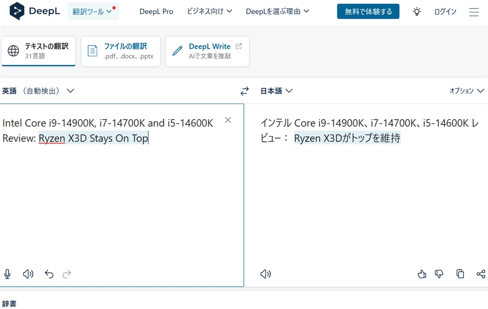
Task: Click the underlined word Ryzen in source text
Action: (x=52, y=138)
